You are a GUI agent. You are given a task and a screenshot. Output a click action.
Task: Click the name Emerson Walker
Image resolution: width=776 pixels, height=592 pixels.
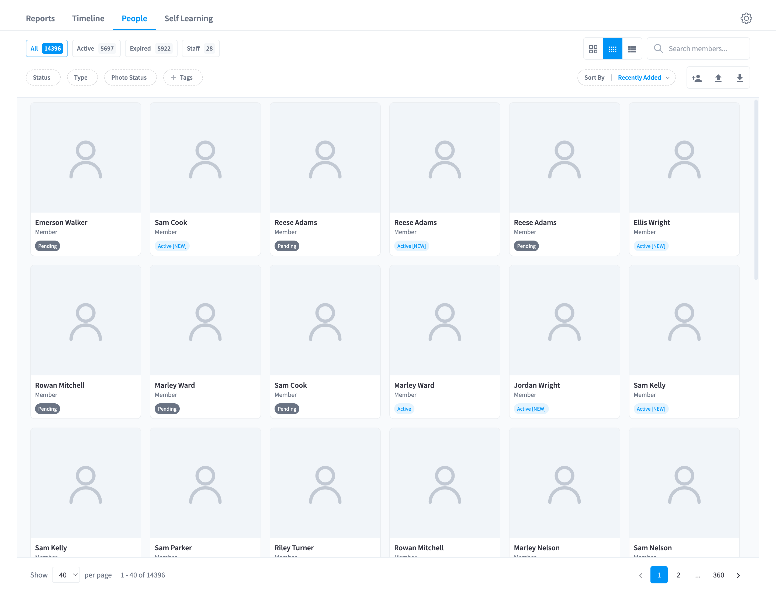tap(61, 223)
